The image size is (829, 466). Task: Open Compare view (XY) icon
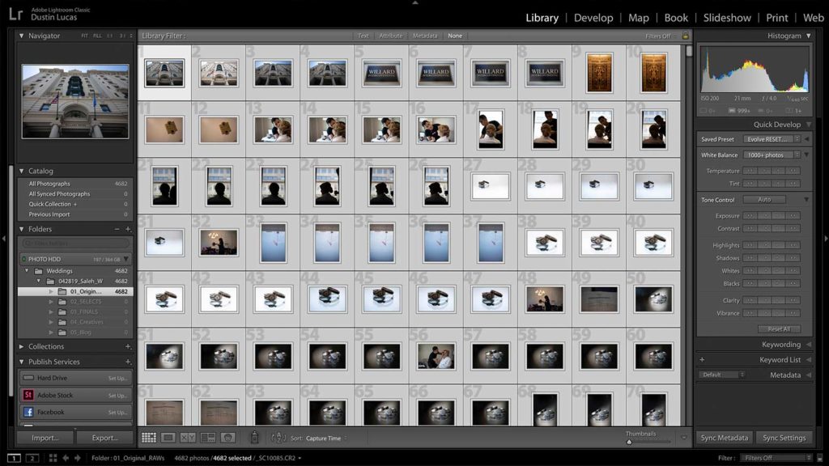188,438
